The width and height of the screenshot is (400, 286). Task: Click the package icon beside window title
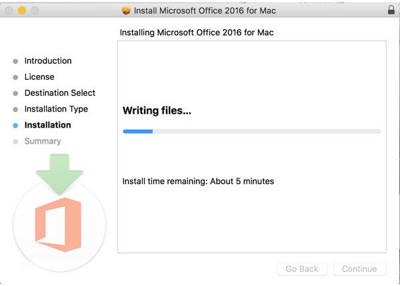pos(126,11)
